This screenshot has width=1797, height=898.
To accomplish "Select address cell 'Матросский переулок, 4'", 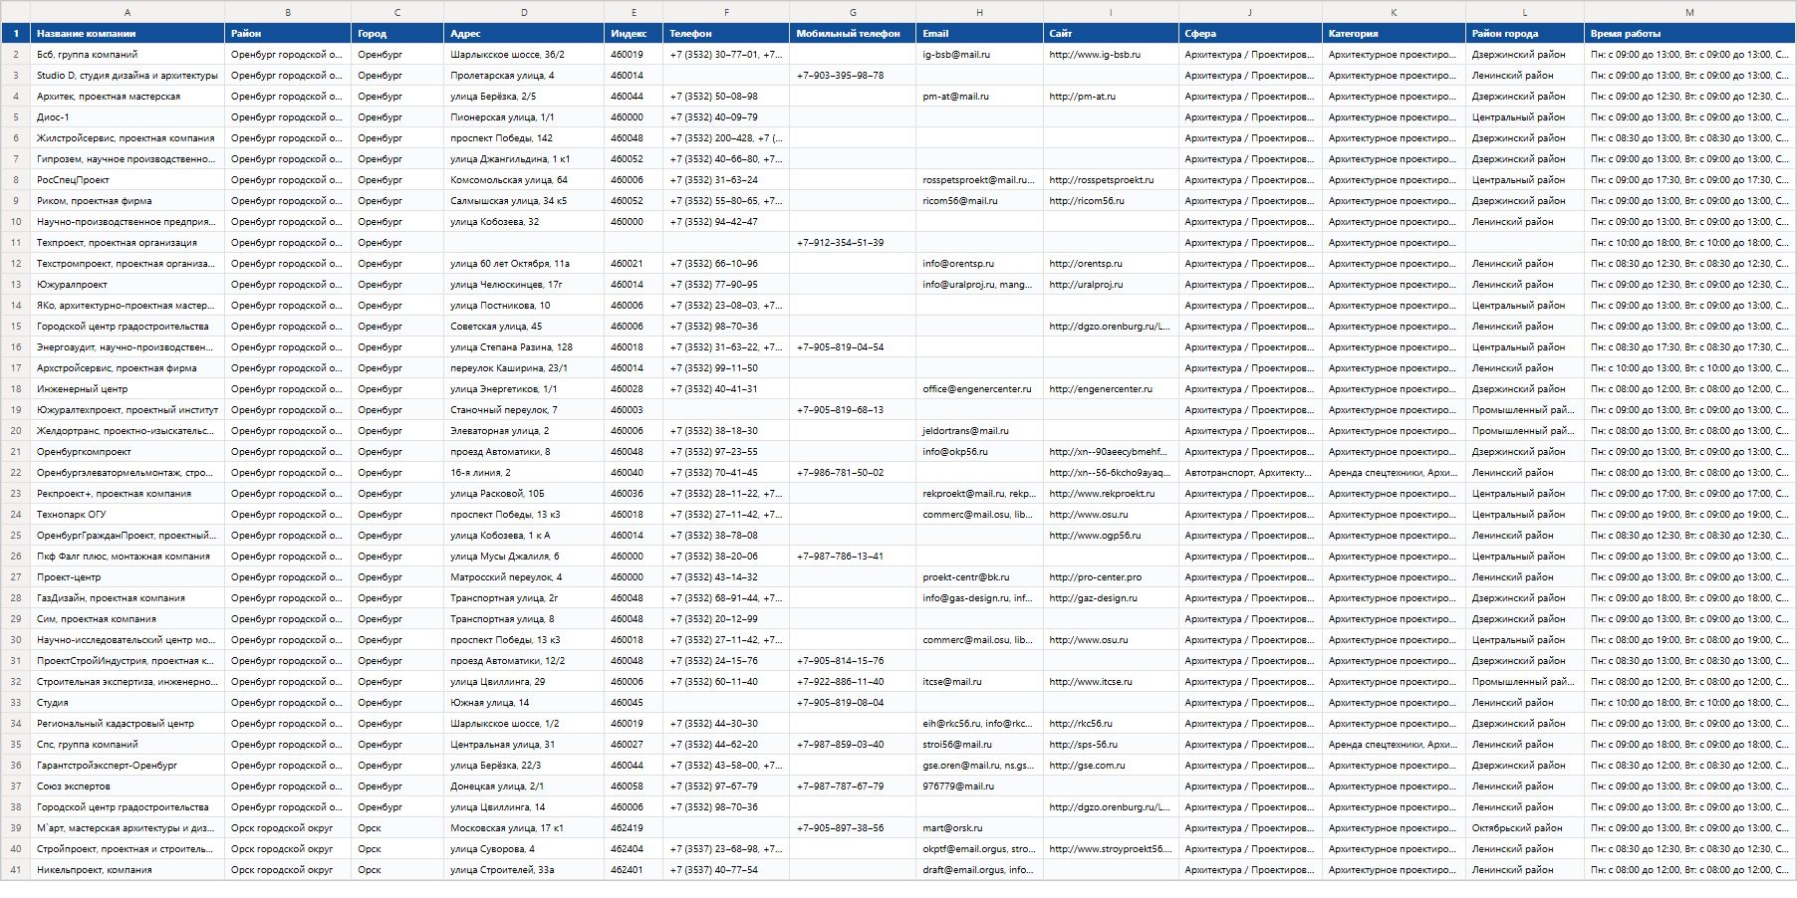I will (x=524, y=577).
